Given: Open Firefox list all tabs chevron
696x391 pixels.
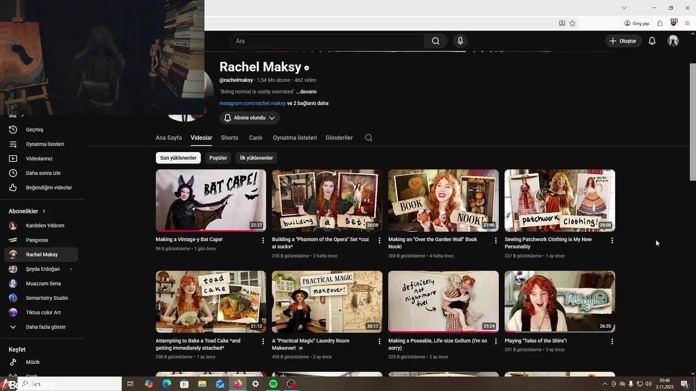Looking at the screenshot, I should pos(624,8).
